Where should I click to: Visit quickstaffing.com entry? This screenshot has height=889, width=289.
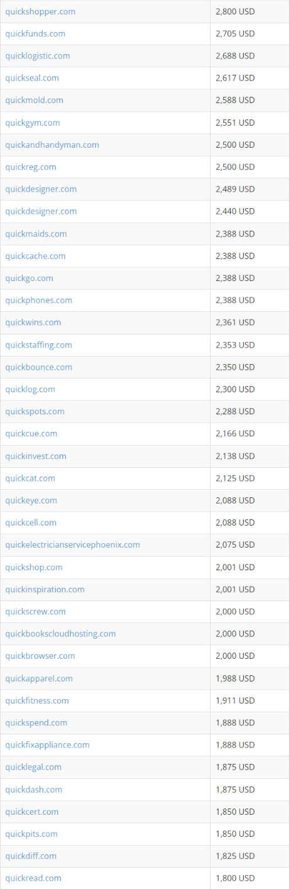click(39, 345)
